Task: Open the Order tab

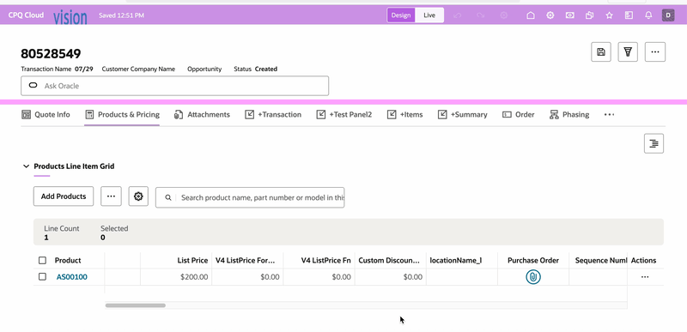Action: 519,115
